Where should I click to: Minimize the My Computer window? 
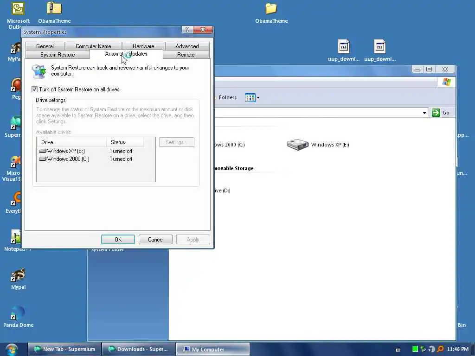tap(417, 70)
